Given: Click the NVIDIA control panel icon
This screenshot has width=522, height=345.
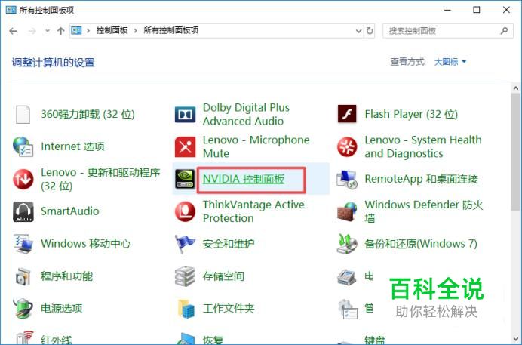Looking at the screenshot, I should click(185, 179).
